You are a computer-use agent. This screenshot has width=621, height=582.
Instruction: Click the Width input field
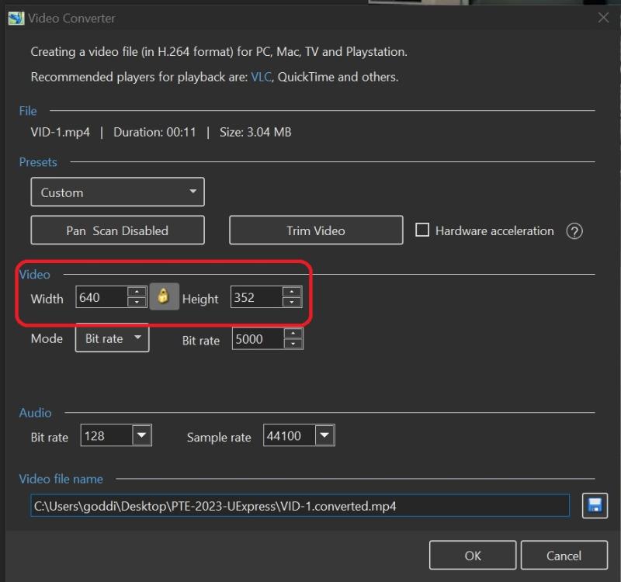101,297
